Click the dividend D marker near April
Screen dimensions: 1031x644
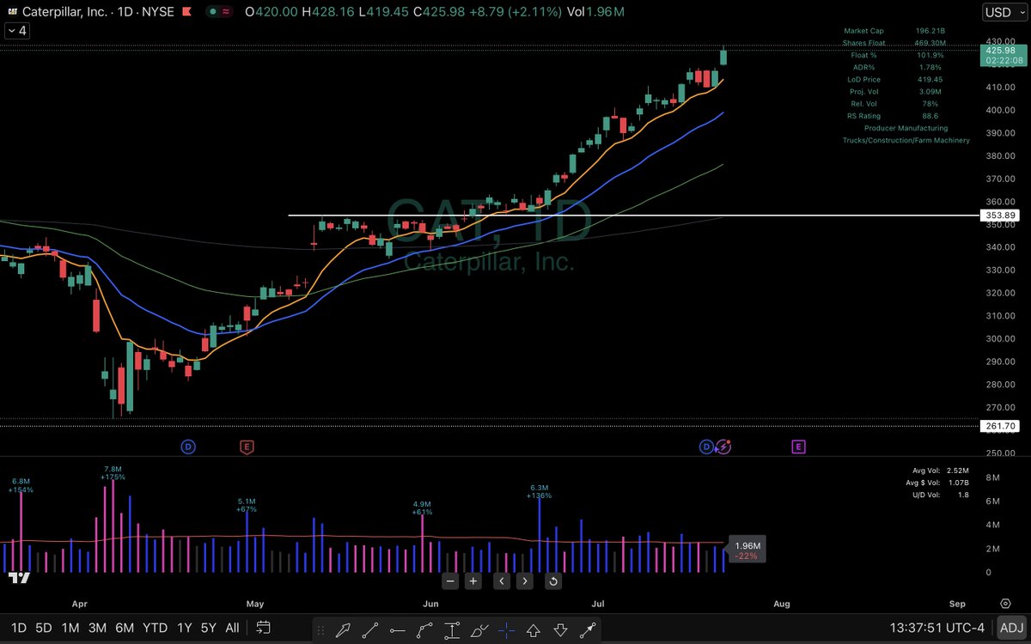[188, 447]
